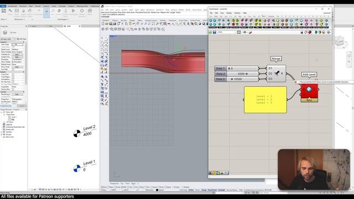
Task: Click Data 2 slider grip at 6500
Action: coord(246,74)
